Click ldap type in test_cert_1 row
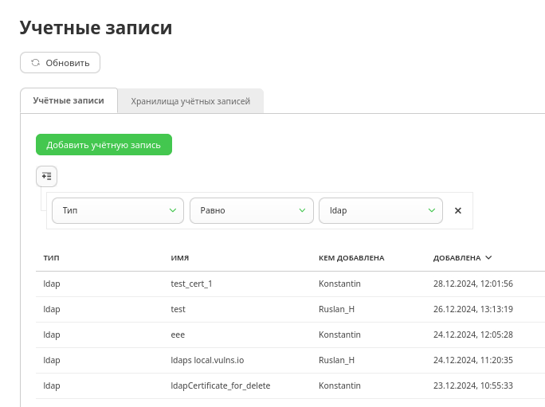Viewport: 545px width, 407px height. (x=52, y=284)
